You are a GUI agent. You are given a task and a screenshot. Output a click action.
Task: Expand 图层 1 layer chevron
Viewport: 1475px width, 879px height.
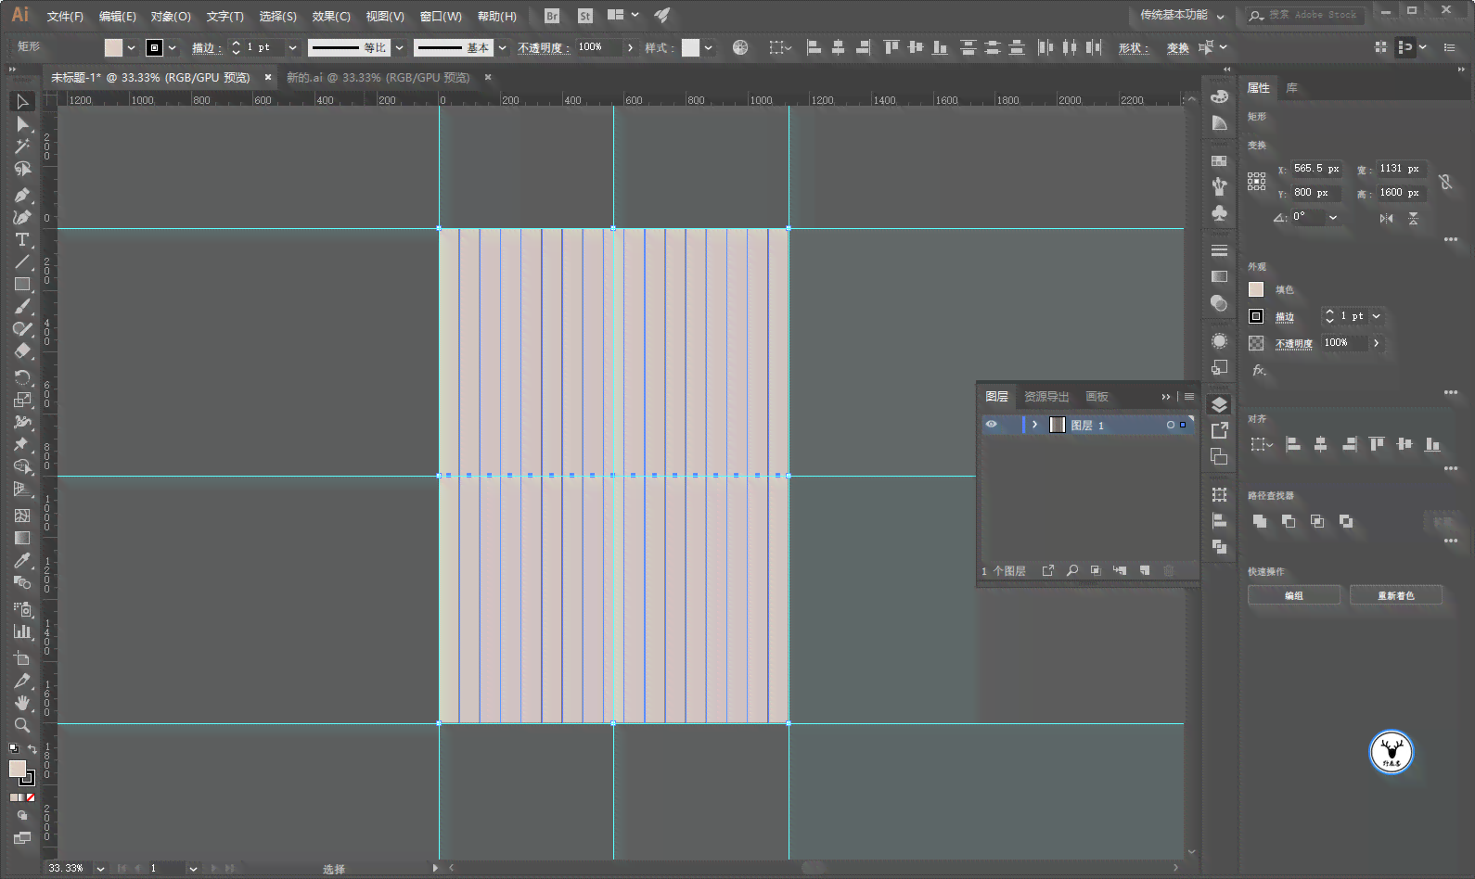[1034, 425]
